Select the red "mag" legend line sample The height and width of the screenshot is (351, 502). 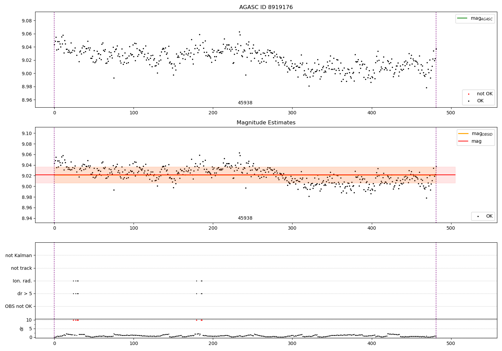tap(464, 141)
